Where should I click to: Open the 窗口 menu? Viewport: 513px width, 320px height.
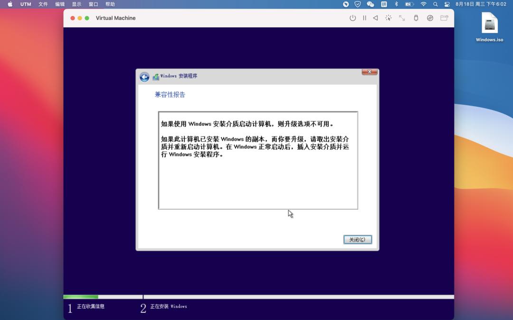(93, 4)
